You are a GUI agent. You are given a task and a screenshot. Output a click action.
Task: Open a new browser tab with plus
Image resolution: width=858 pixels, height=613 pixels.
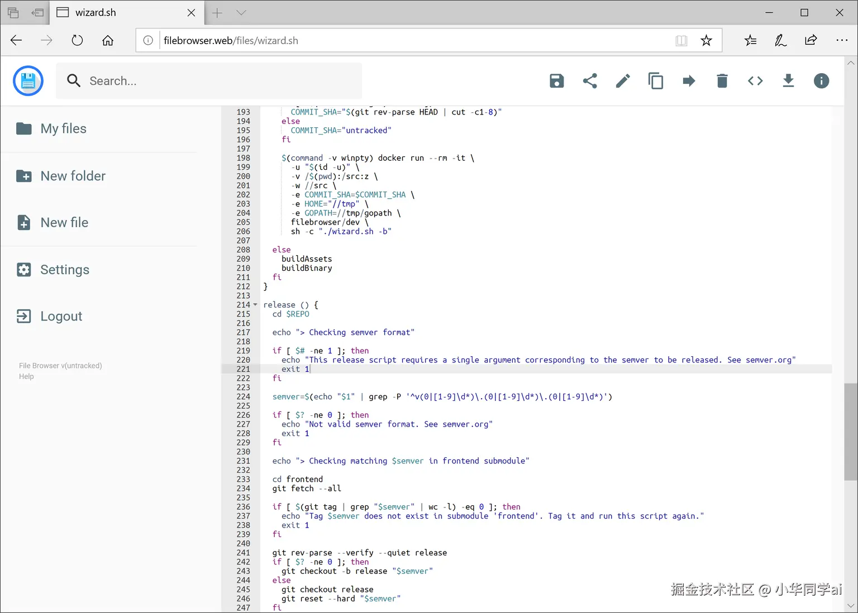pos(217,12)
